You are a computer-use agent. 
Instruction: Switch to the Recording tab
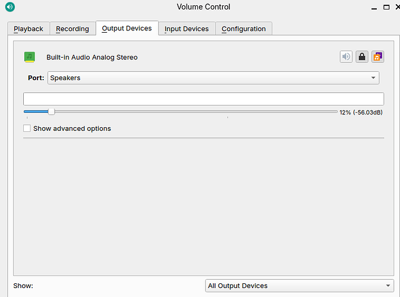pos(73,29)
